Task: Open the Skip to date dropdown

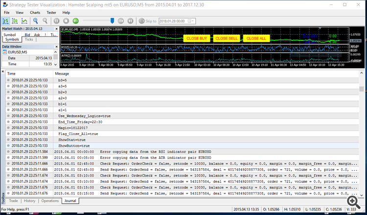Action: (x=192, y=21)
